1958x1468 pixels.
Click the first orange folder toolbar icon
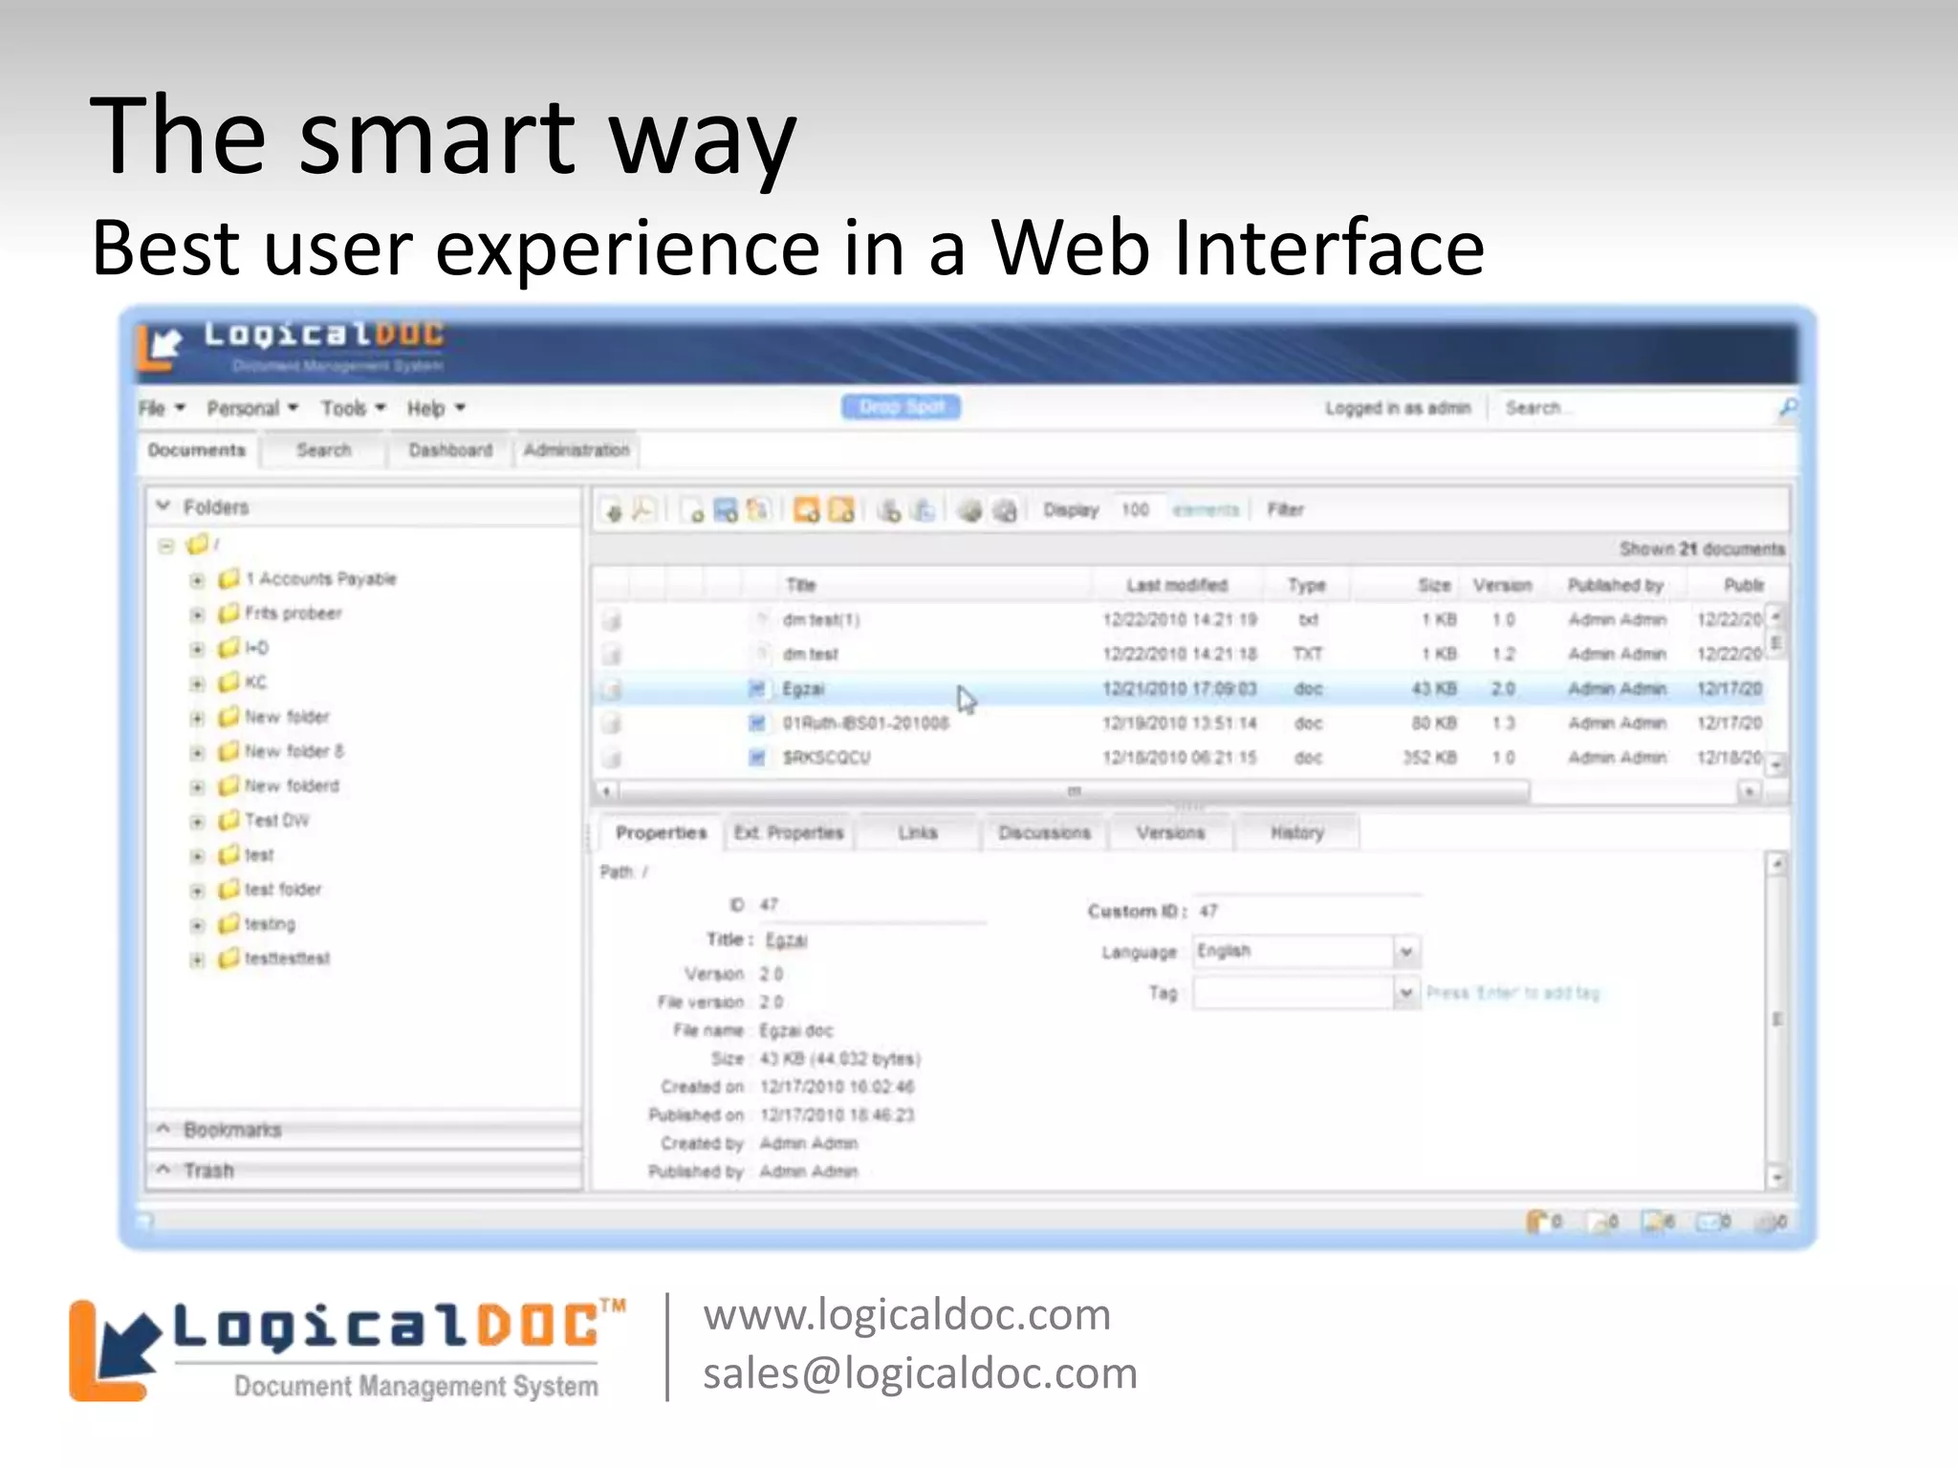(x=807, y=510)
